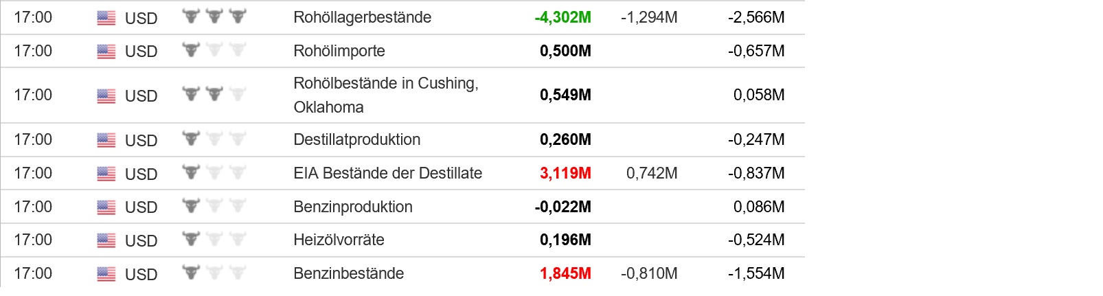Screen dimensions: 1103x296
Task: Click the US flag in Heizölvorräte row
Action: point(106,240)
